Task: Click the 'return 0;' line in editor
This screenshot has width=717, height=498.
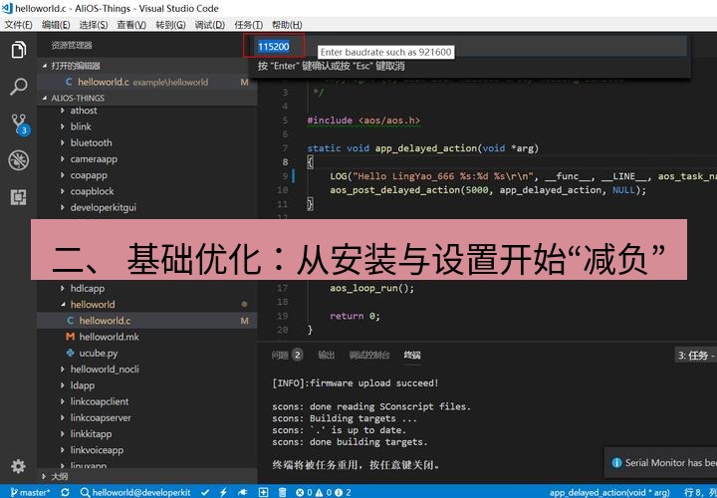Action: [355, 316]
